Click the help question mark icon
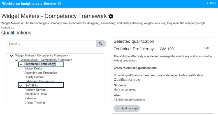218x115 pixels. [59, 4]
